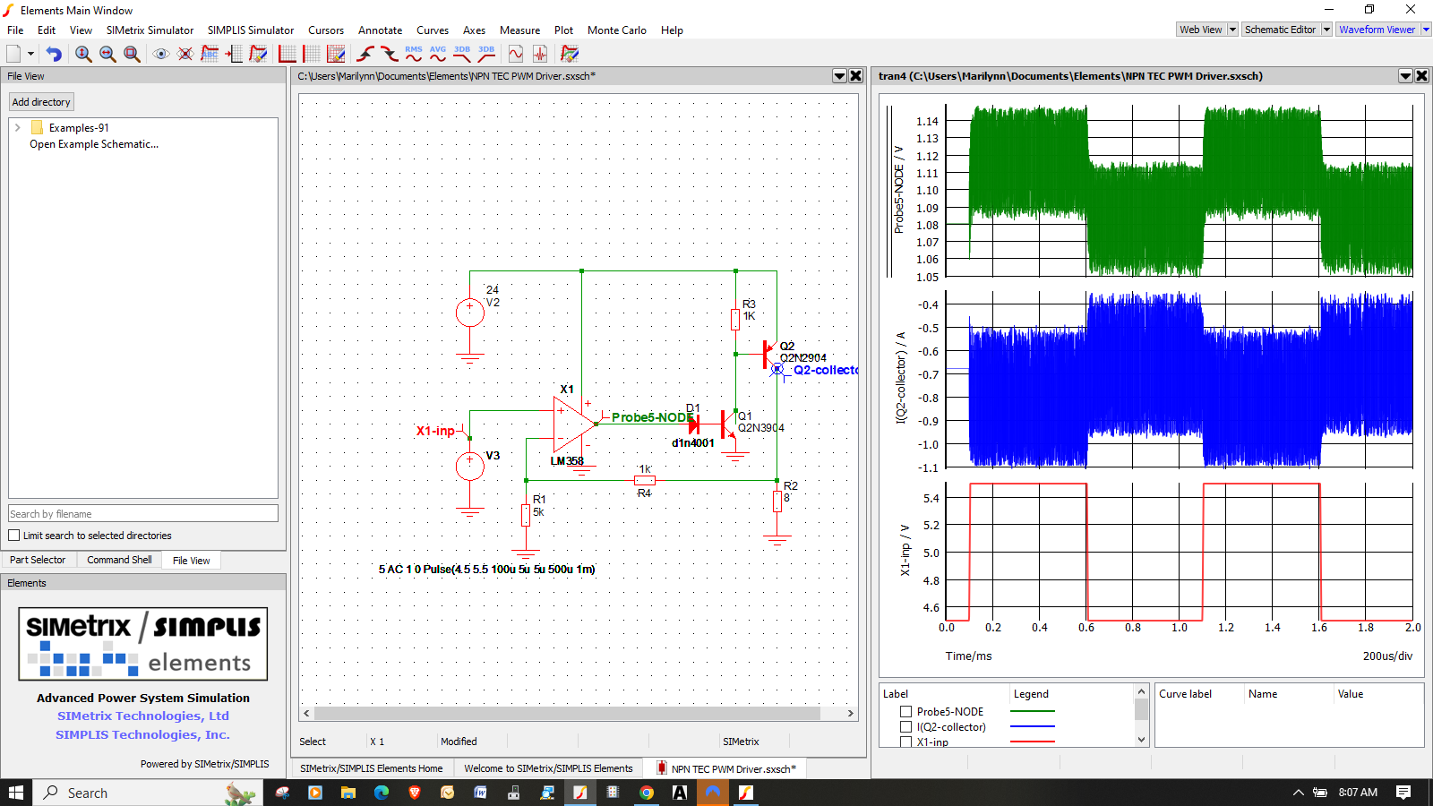Click the rise time measurement icon
1433x806 pixels.
365,54
